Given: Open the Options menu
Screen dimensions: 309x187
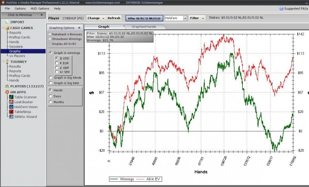Looking at the screenshot, I should 20,8.
